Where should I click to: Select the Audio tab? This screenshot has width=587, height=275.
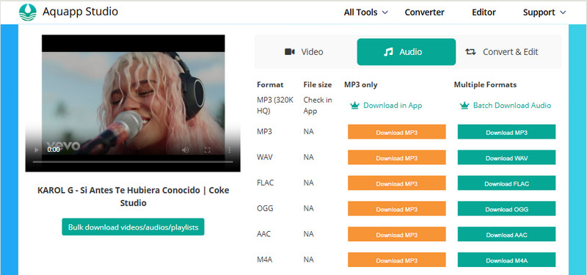(x=406, y=52)
